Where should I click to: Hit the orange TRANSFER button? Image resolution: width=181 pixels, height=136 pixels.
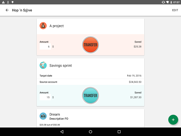pyautogui.click(x=90, y=45)
